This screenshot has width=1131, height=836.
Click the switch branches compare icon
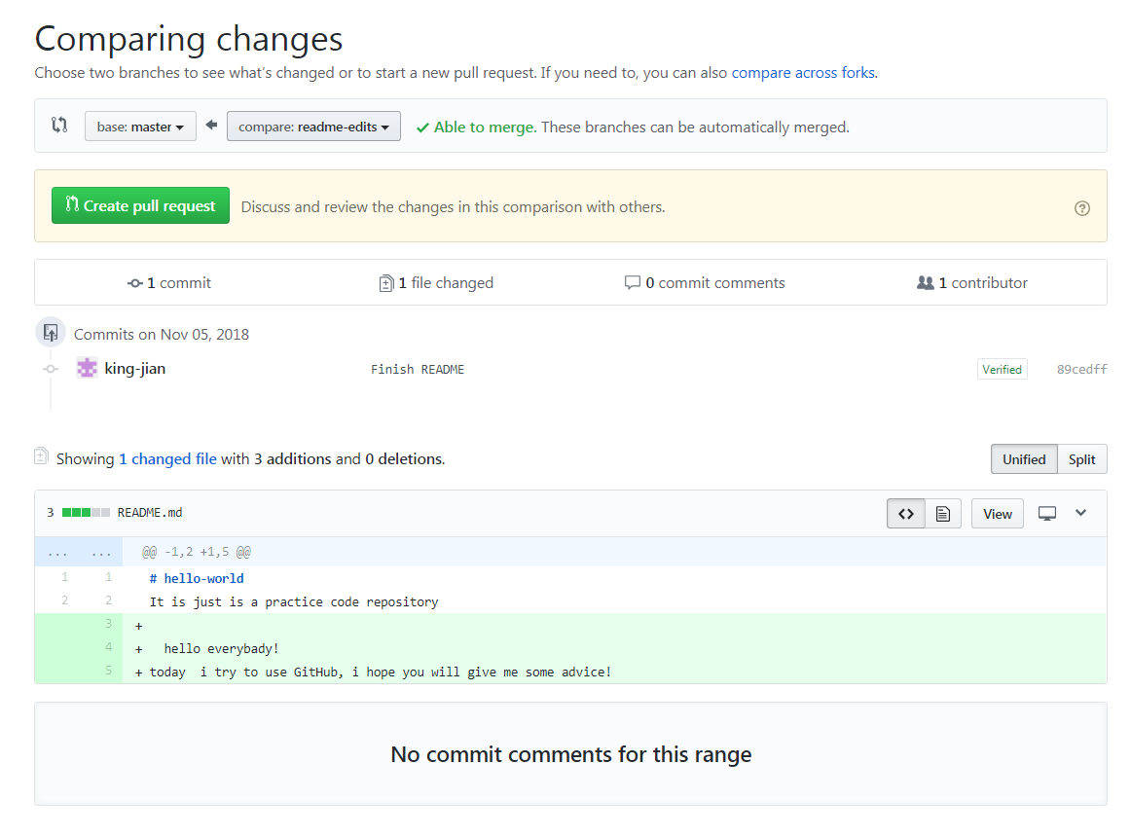point(59,126)
